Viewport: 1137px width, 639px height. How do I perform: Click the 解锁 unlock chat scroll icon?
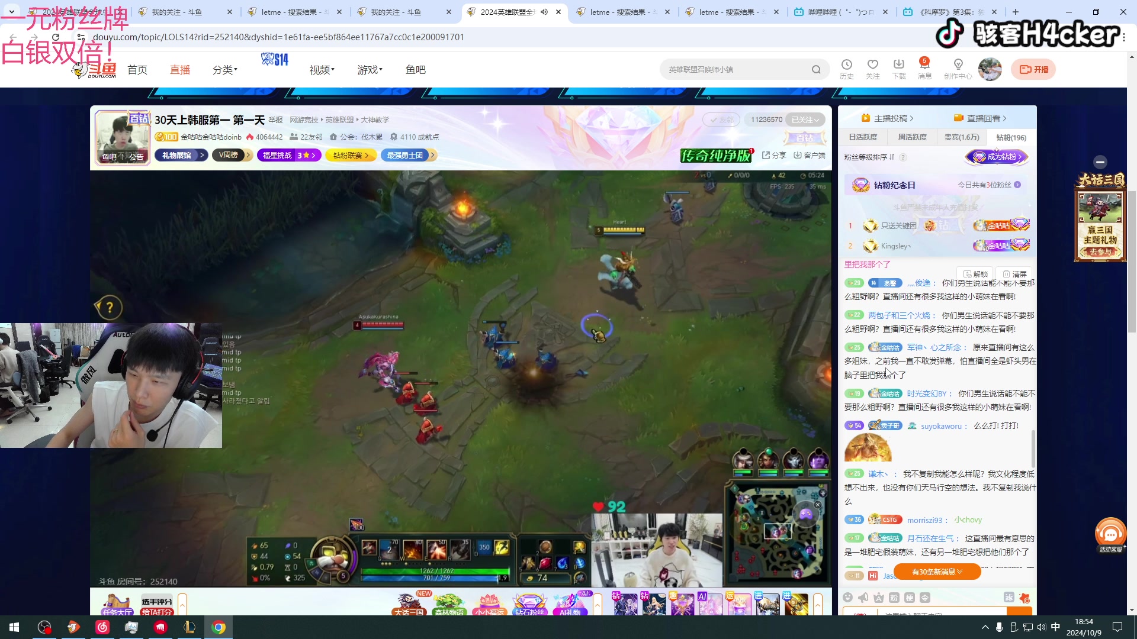pos(975,274)
